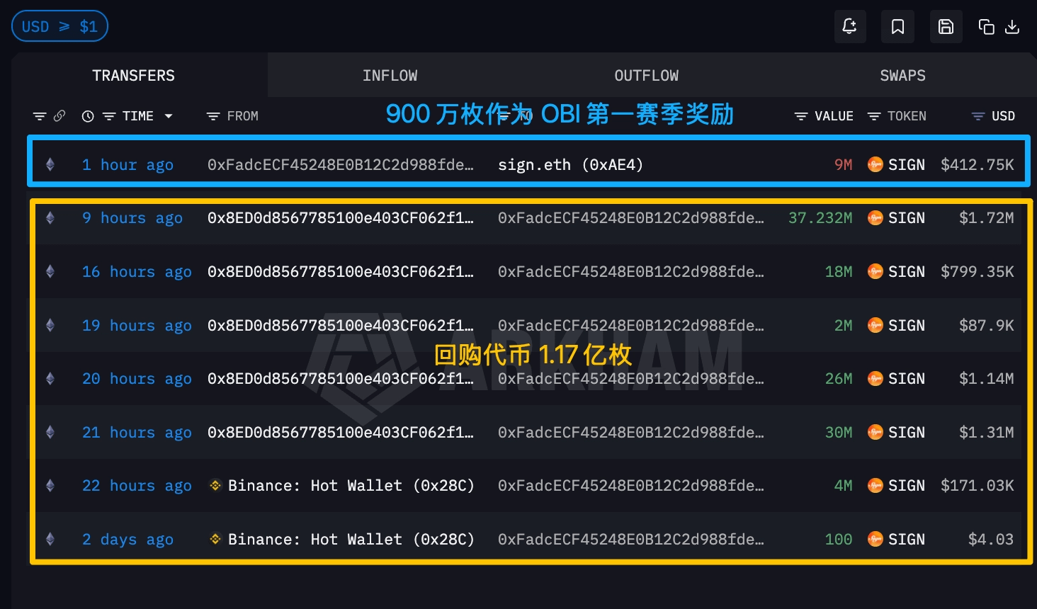1037x609 pixels.
Task: Click the 37.232M value cell
Action: [820, 218]
